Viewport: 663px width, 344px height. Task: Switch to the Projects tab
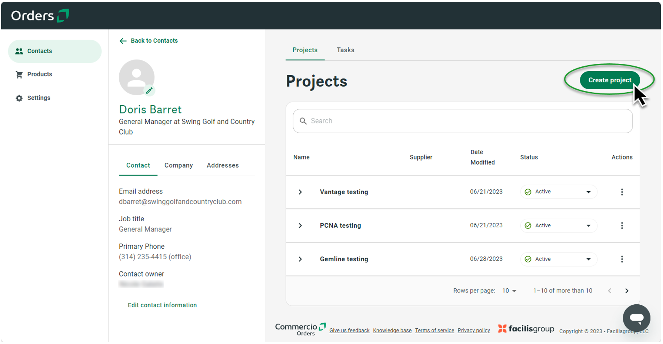[305, 50]
